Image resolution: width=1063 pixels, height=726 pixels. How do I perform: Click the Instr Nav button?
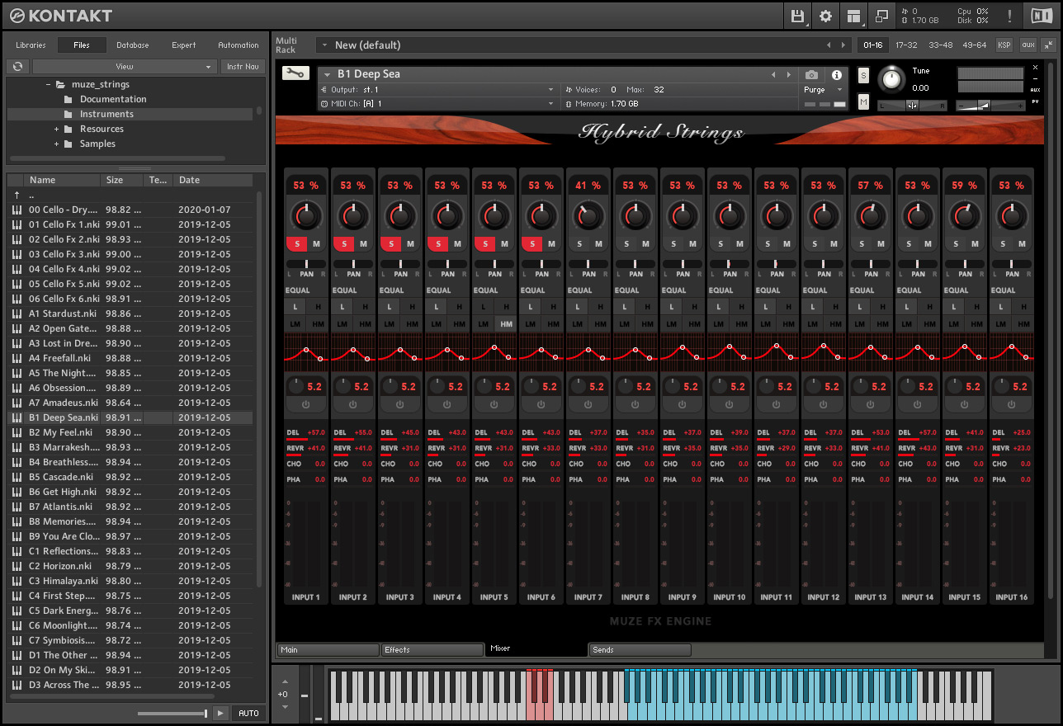pos(243,66)
